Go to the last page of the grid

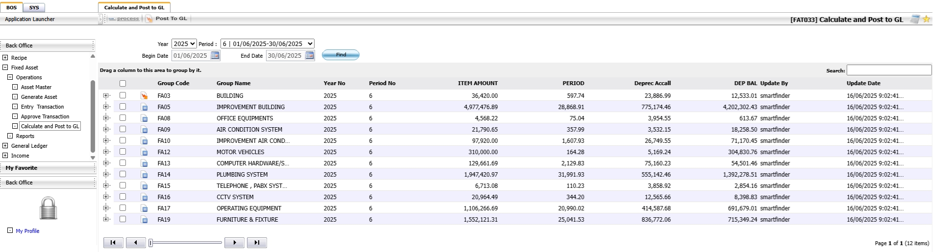coord(257,243)
